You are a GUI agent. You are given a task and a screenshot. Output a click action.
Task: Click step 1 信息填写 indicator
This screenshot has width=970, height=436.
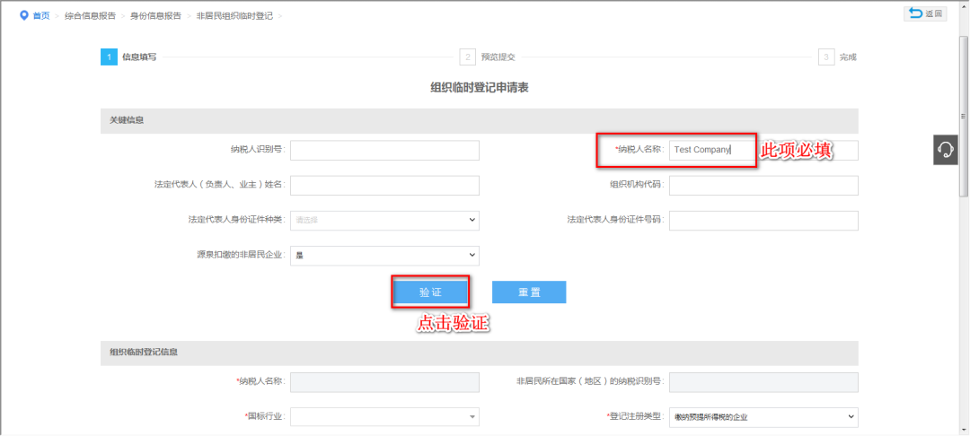(109, 57)
